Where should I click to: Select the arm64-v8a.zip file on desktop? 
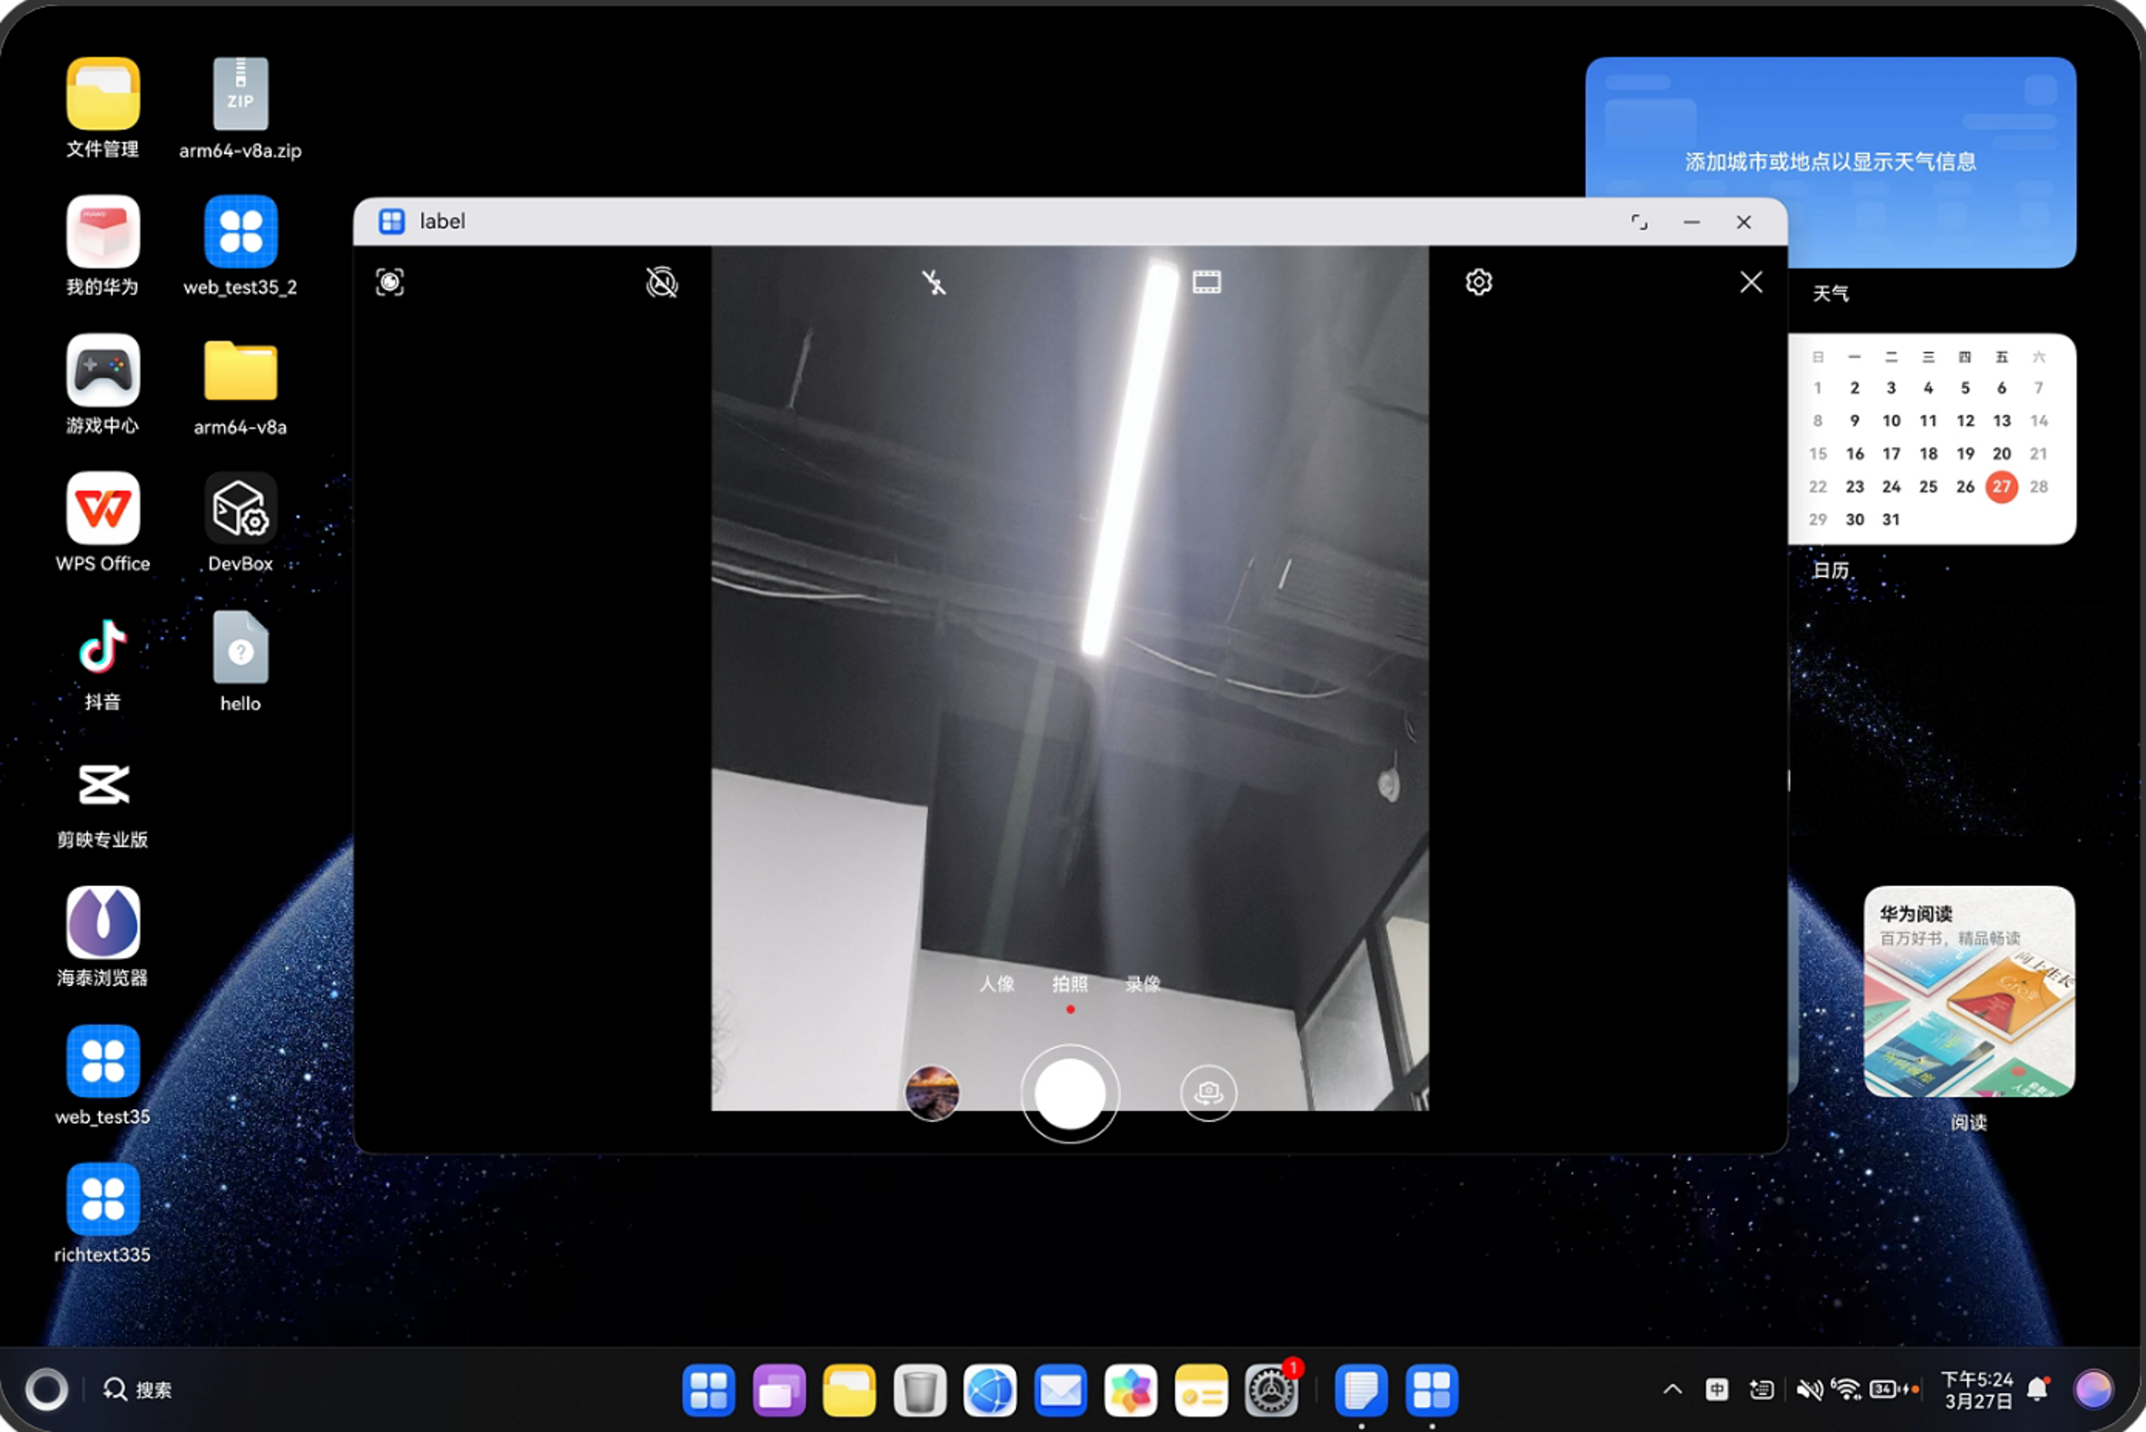point(240,108)
